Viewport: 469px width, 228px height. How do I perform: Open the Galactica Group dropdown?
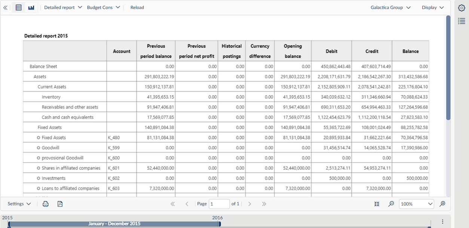[390, 7]
